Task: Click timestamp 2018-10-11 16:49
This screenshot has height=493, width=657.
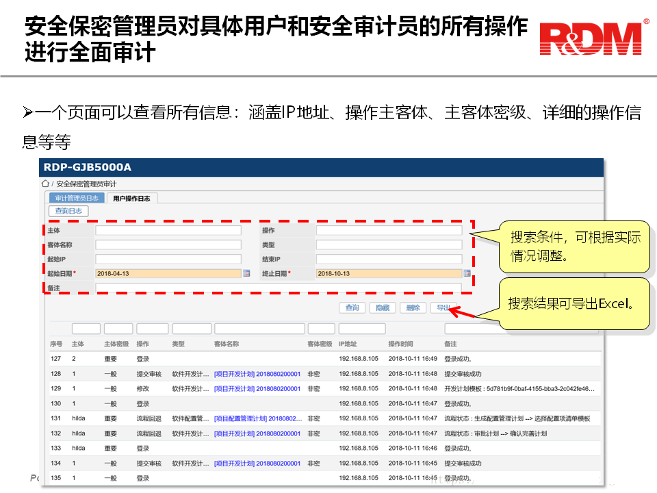Action: tap(413, 359)
